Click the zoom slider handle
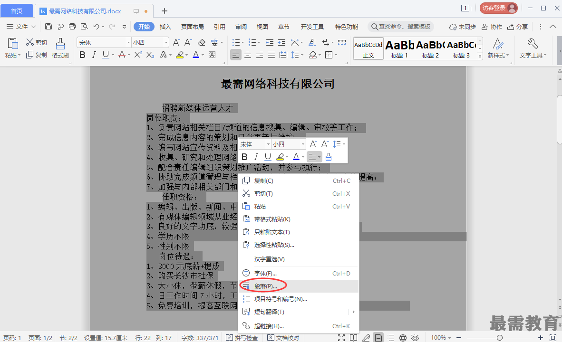This screenshot has width=562, height=342. [x=500, y=338]
